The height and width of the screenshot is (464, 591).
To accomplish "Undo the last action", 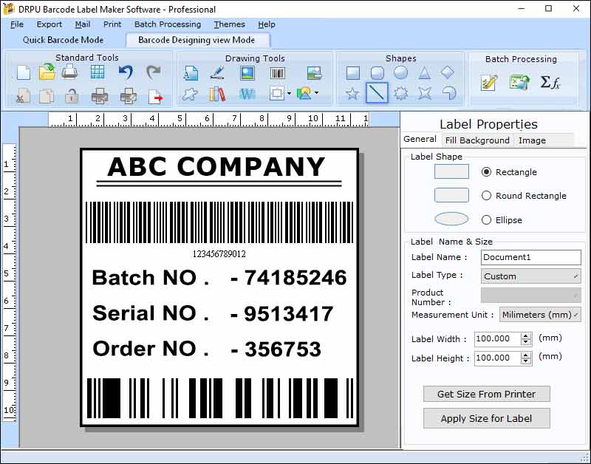I will [x=126, y=72].
